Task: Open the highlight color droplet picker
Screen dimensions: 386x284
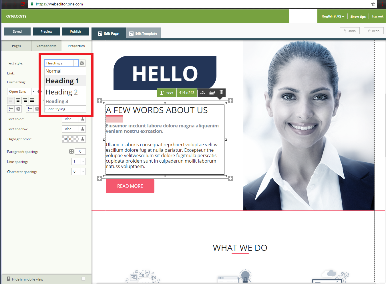Action: [x=82, y=139]
